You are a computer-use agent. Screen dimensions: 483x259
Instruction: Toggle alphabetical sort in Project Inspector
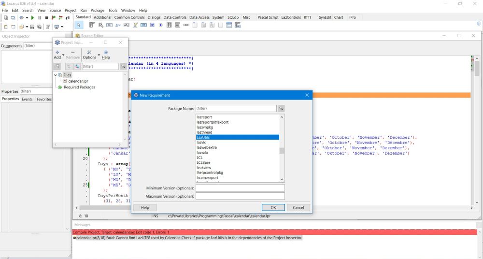[77, 66]
